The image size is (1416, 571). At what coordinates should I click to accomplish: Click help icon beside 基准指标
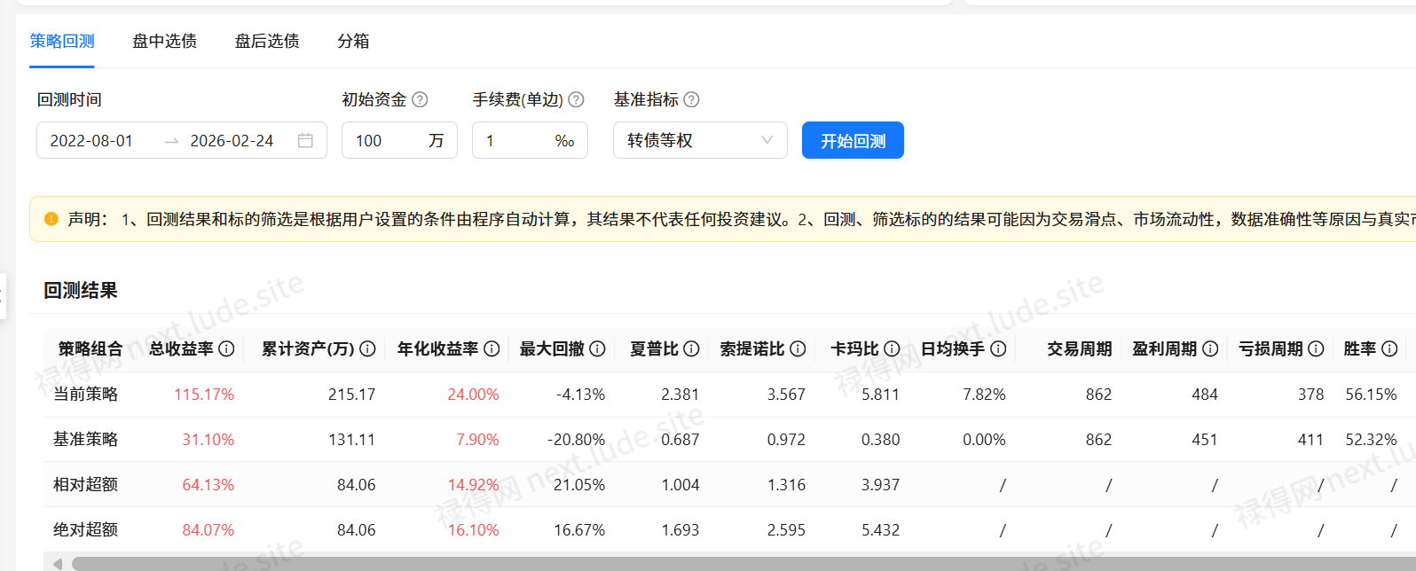692,100
